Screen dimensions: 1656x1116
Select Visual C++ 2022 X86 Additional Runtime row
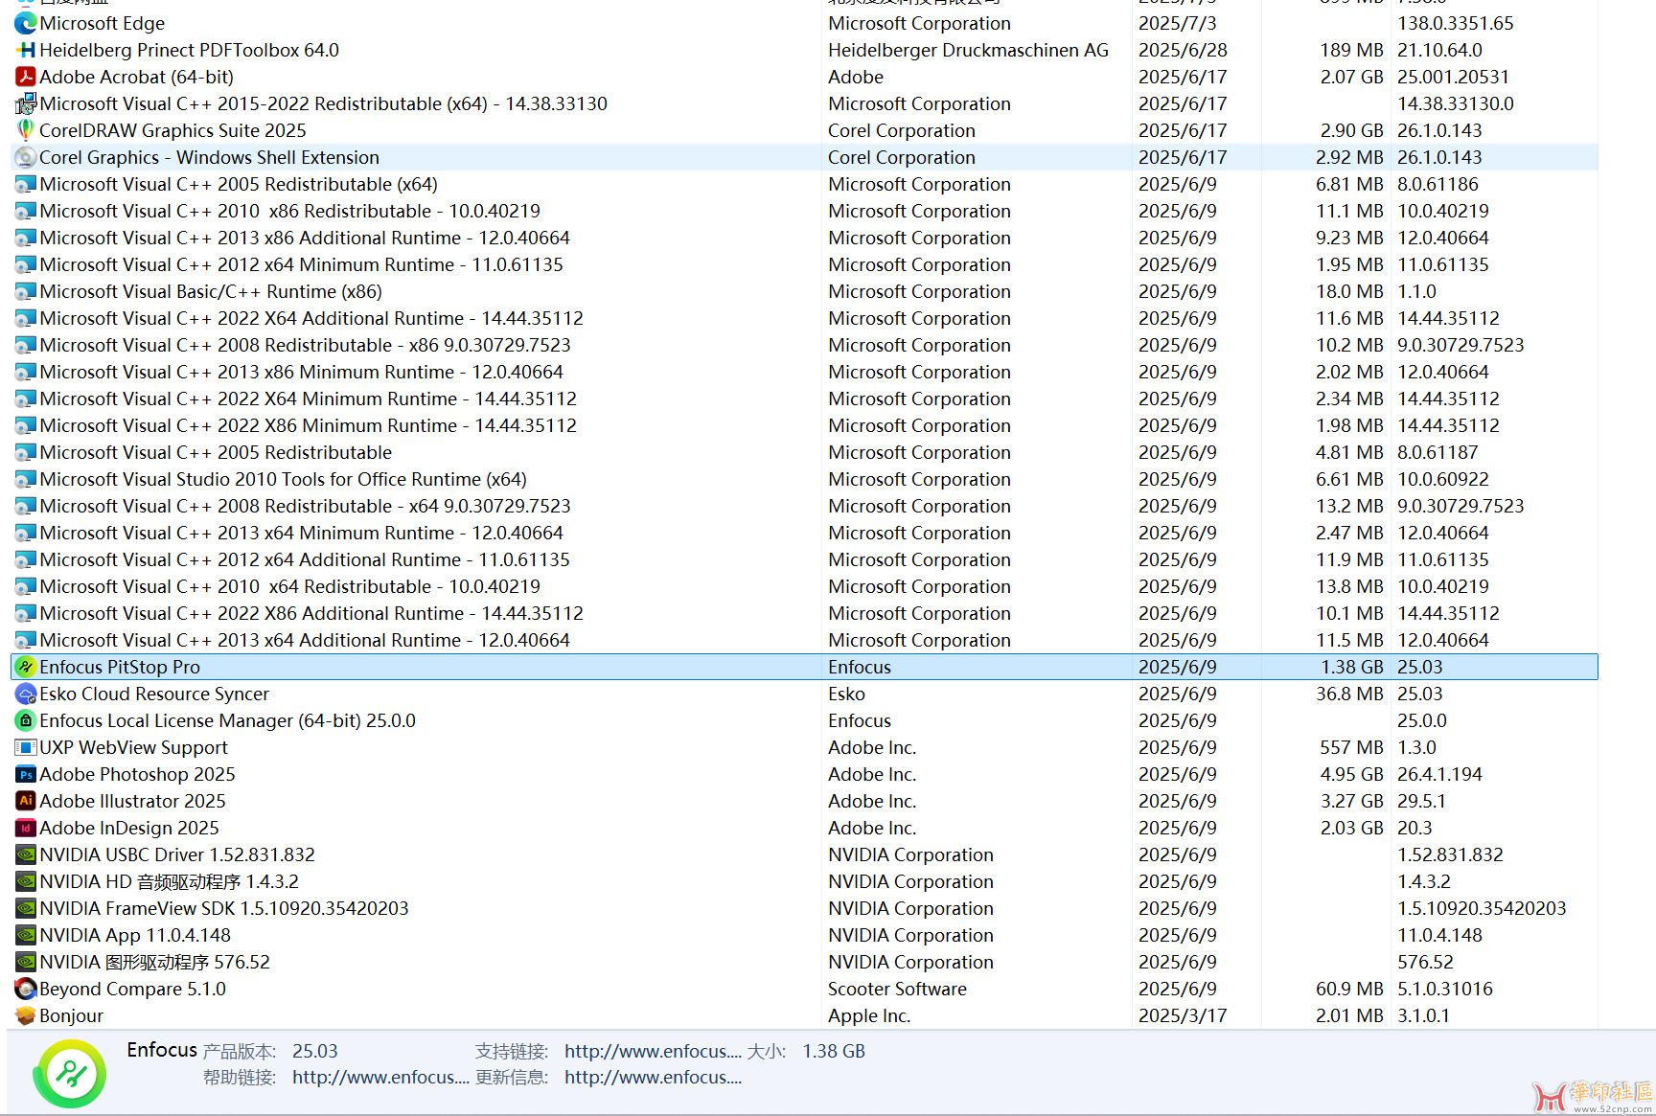[804, 613]
